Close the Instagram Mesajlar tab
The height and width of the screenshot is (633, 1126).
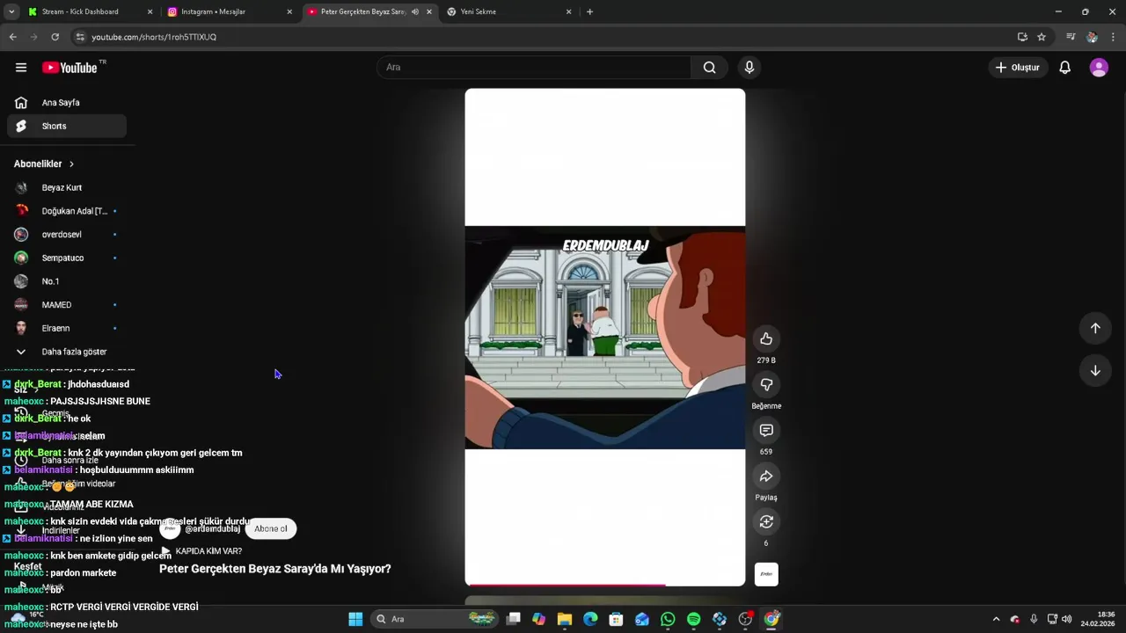pos(289,11)
